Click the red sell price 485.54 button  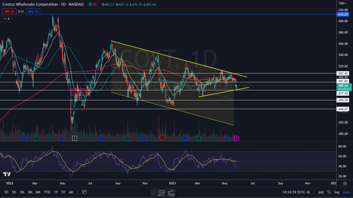(9, 11)
